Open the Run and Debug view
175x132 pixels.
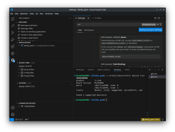(x=13, y=40)
